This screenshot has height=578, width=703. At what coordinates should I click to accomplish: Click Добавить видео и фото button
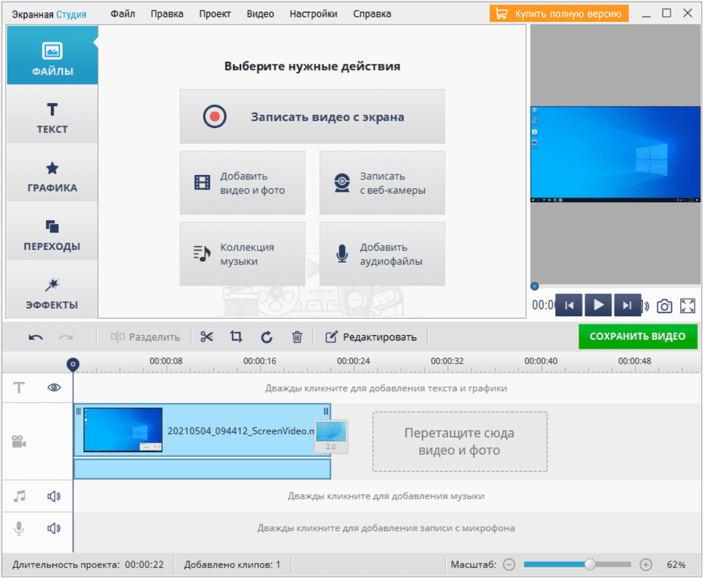coord(242,183)
